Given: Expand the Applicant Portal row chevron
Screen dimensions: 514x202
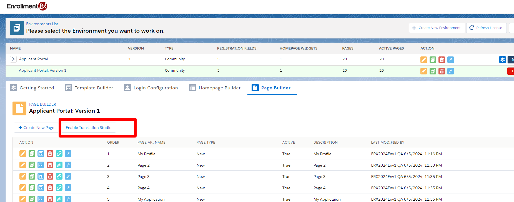Looking at the screenshot, I should 13,59.
